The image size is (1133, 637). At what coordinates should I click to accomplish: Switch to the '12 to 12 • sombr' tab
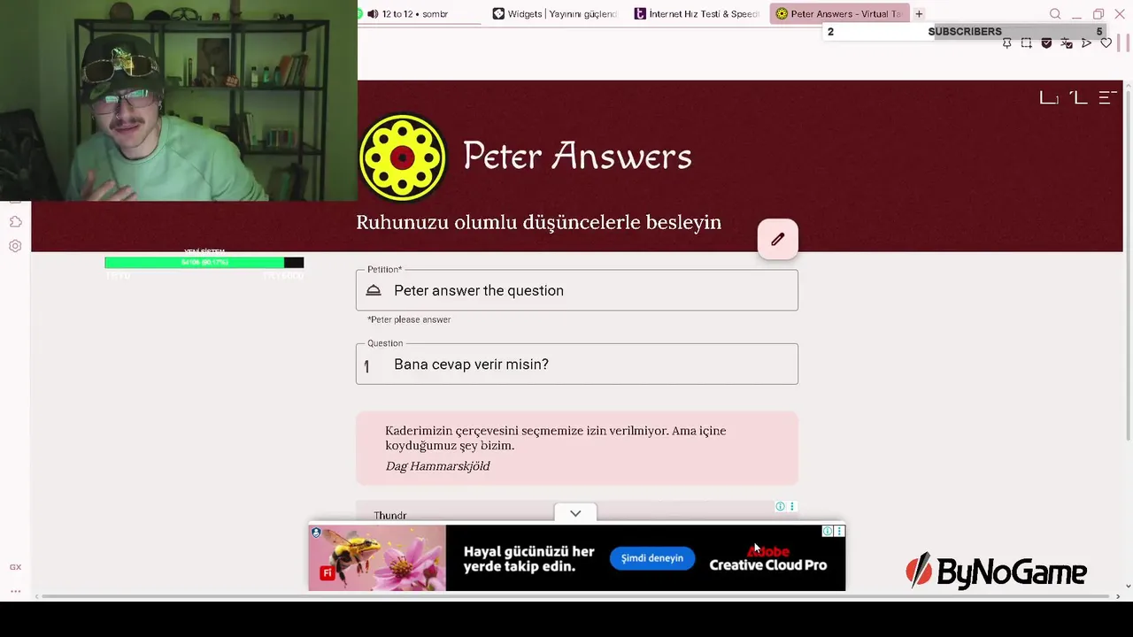pos(415,14)
